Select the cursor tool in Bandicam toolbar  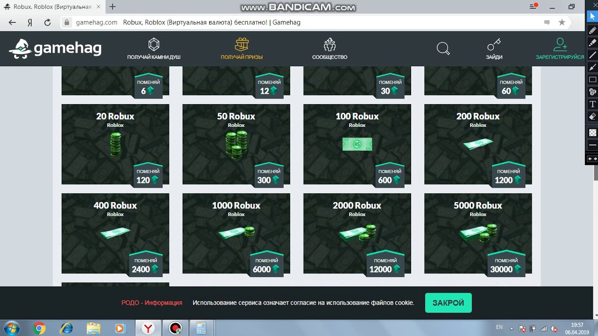pos(592,16)
